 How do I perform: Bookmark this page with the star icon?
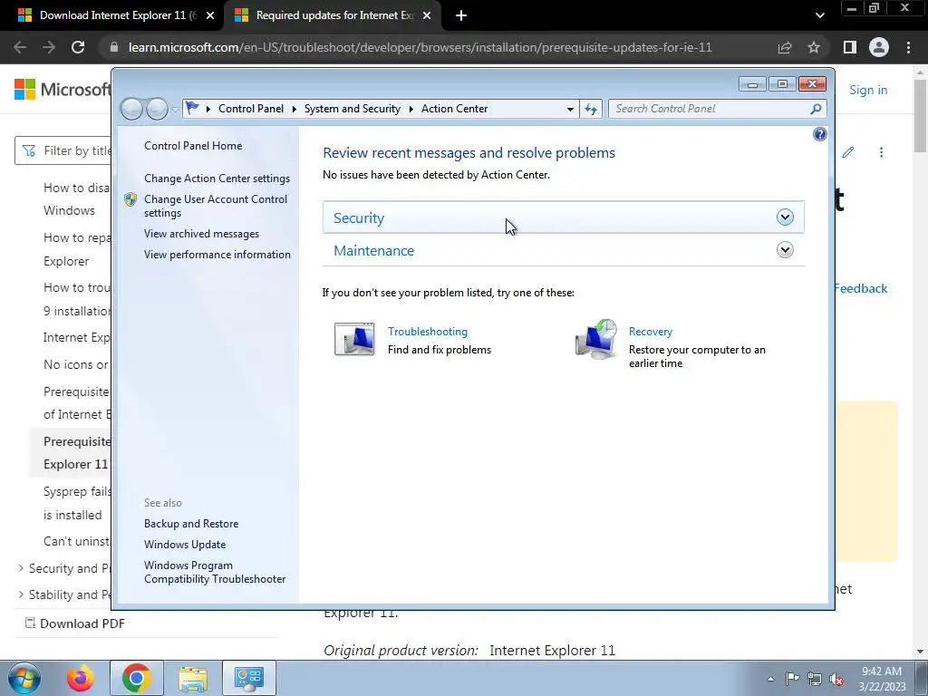coord(814,47)
